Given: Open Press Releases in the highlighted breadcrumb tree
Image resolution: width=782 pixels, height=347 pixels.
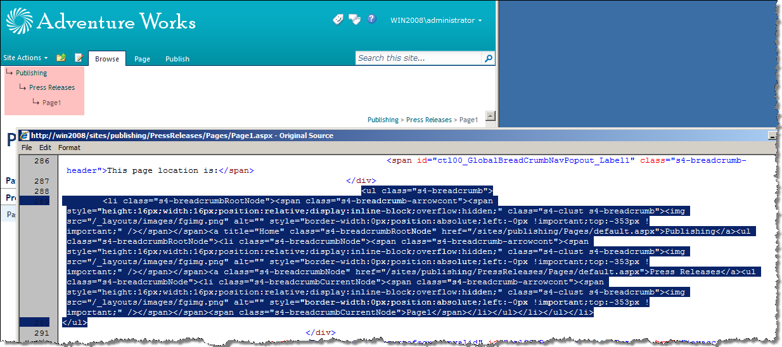Looking at the screenshot, I should 52,87.
